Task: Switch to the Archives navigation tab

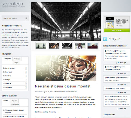Action: coord(17,59)
